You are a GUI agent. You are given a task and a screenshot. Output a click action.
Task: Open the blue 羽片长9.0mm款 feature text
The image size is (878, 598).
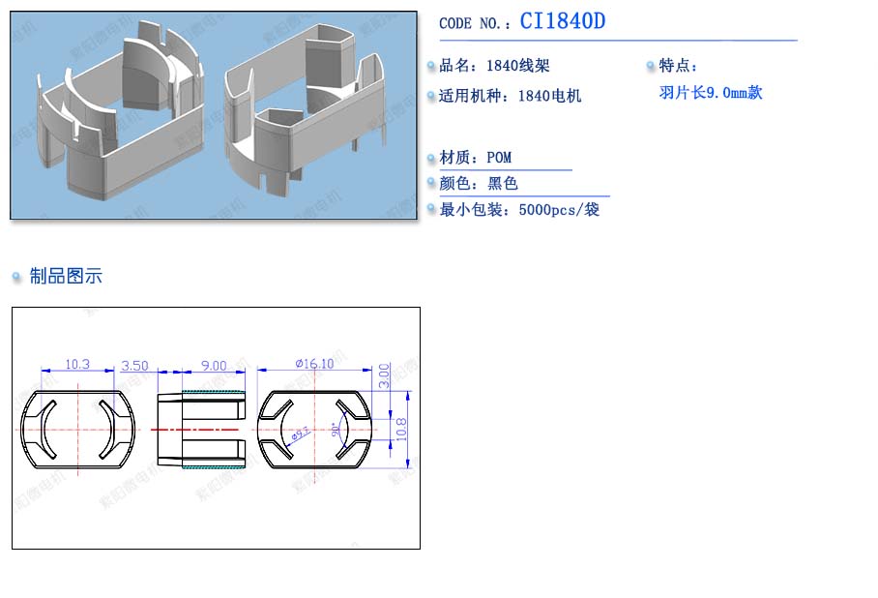(711, 93)
